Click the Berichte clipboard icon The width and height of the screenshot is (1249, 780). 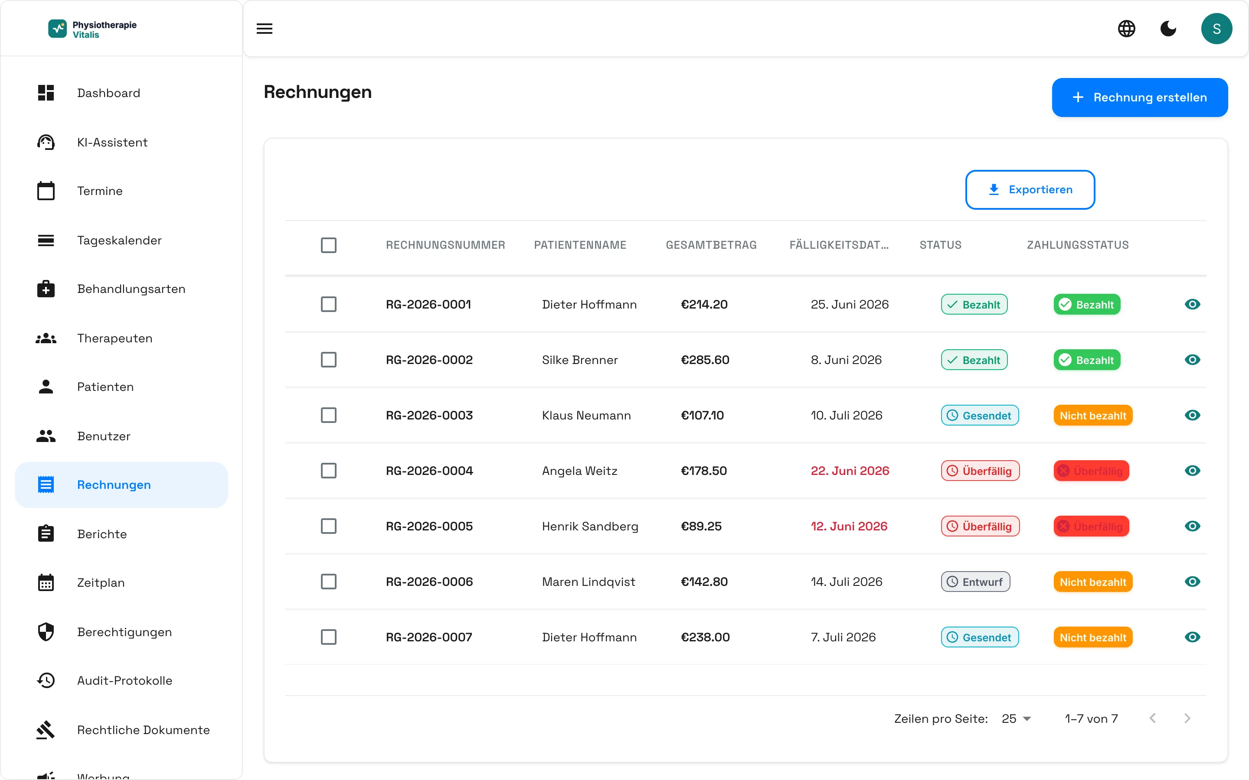46,533
